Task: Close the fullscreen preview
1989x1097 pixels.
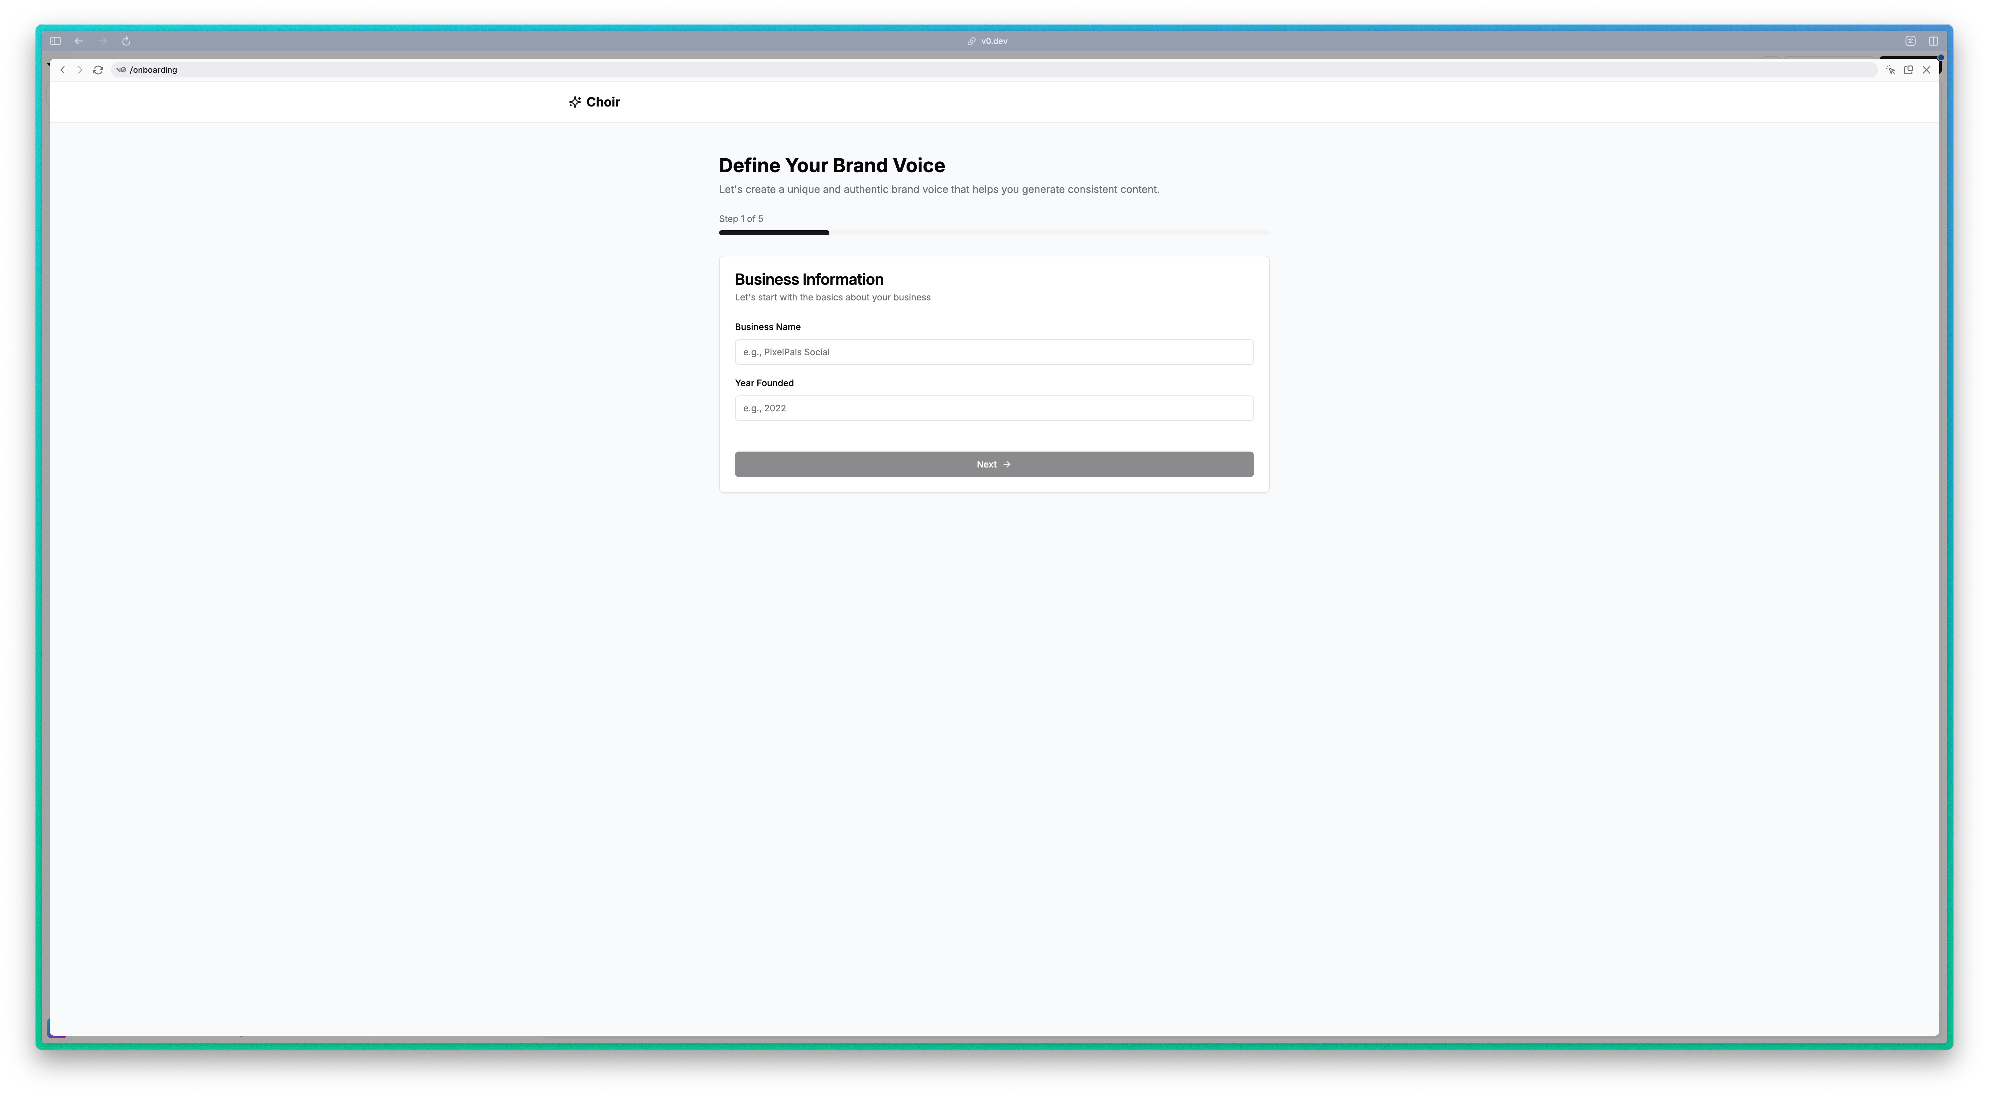Action: (1927, 70)
